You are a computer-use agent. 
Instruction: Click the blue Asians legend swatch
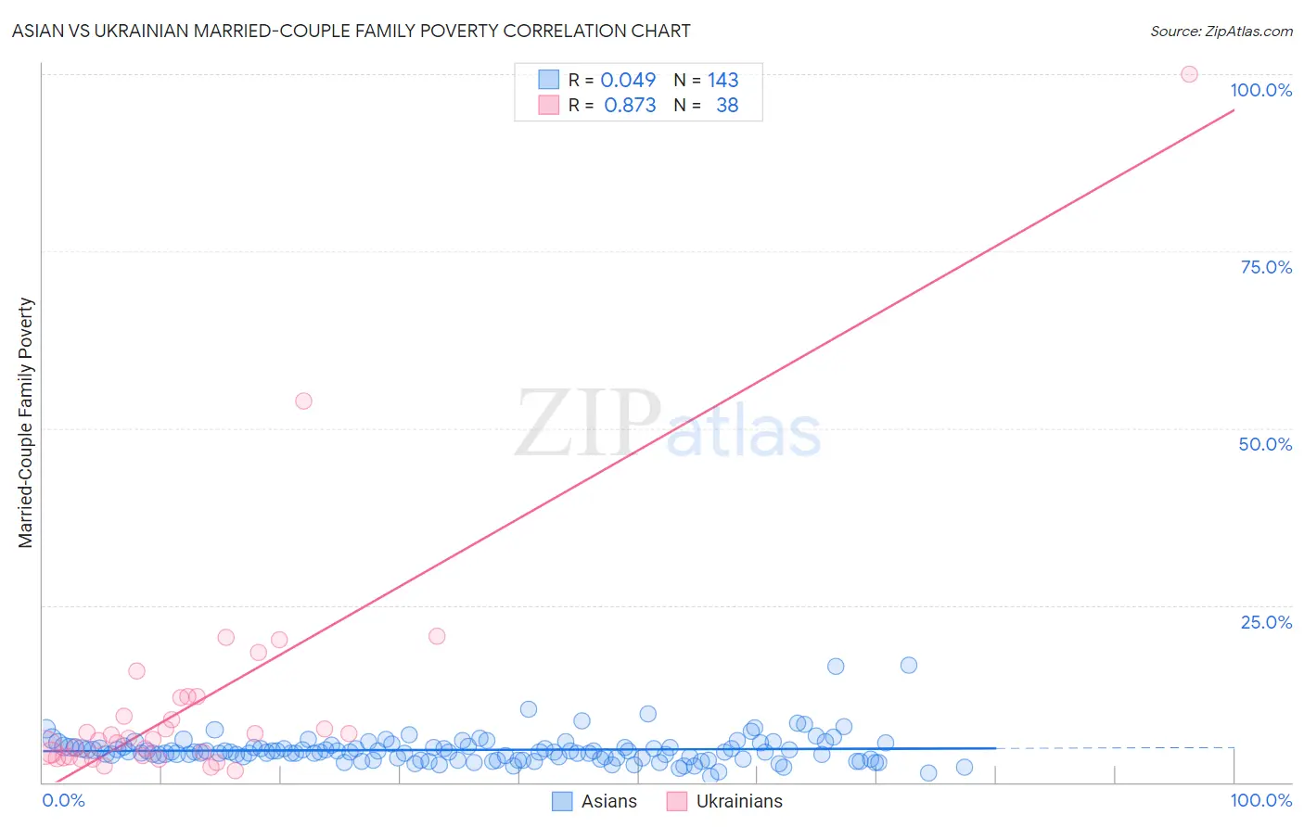coord(562,801)
